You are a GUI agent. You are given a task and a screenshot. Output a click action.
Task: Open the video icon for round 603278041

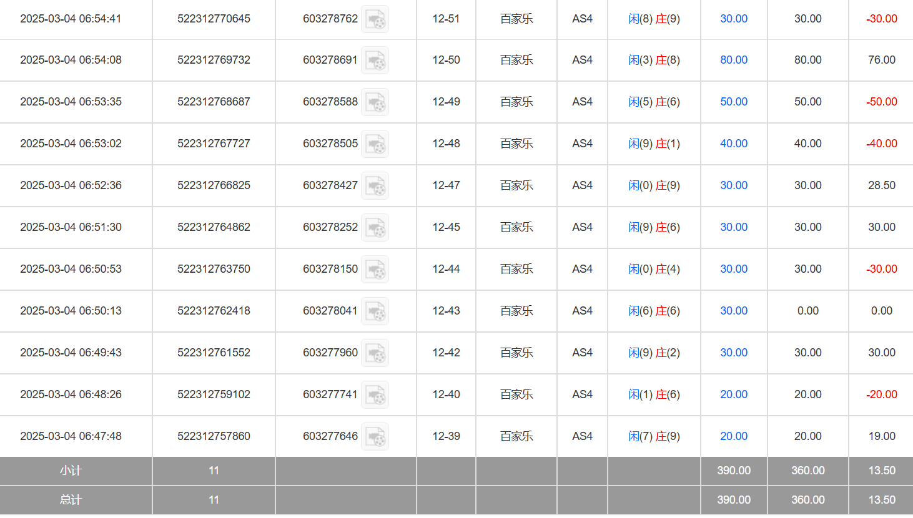point(375,311)
